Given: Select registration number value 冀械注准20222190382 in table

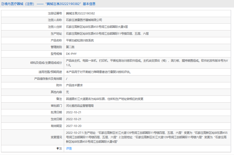Looking at the screenshot, I should (x=80, y=13).
